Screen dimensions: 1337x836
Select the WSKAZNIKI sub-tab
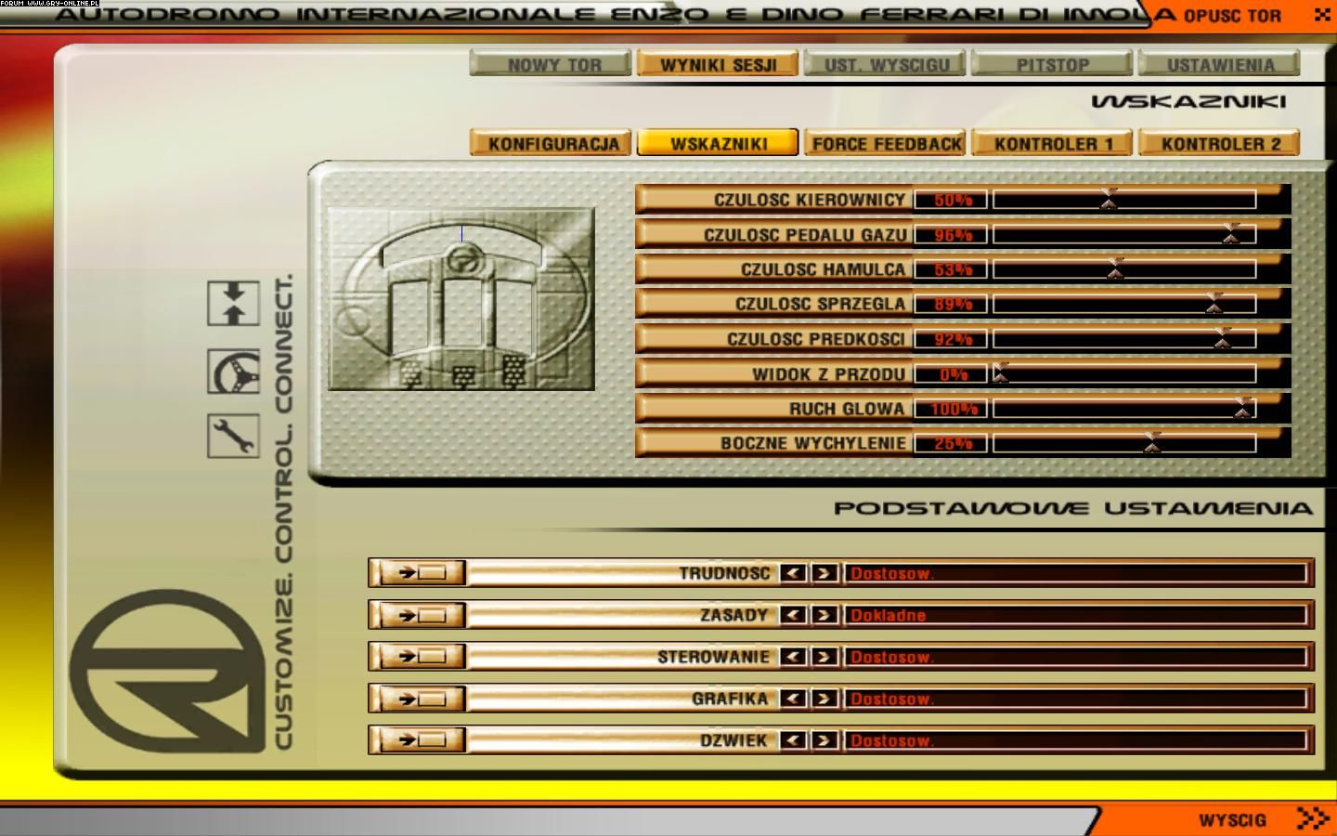718,143
